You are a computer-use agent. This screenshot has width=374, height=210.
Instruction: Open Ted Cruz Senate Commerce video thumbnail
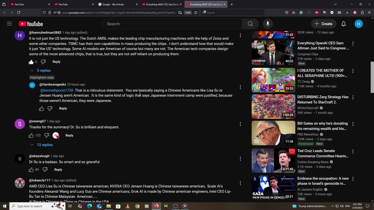click(273, 160)
